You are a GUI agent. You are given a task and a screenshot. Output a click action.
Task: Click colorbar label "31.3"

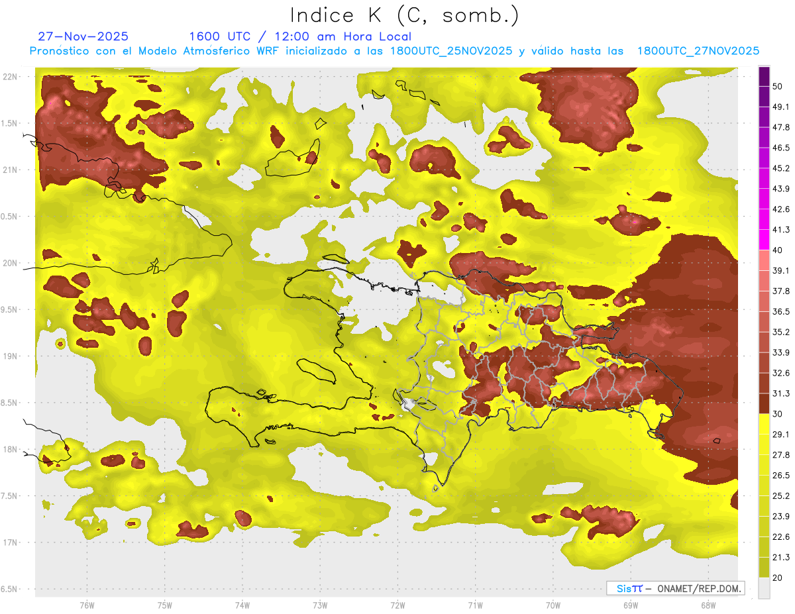(781, 393)
